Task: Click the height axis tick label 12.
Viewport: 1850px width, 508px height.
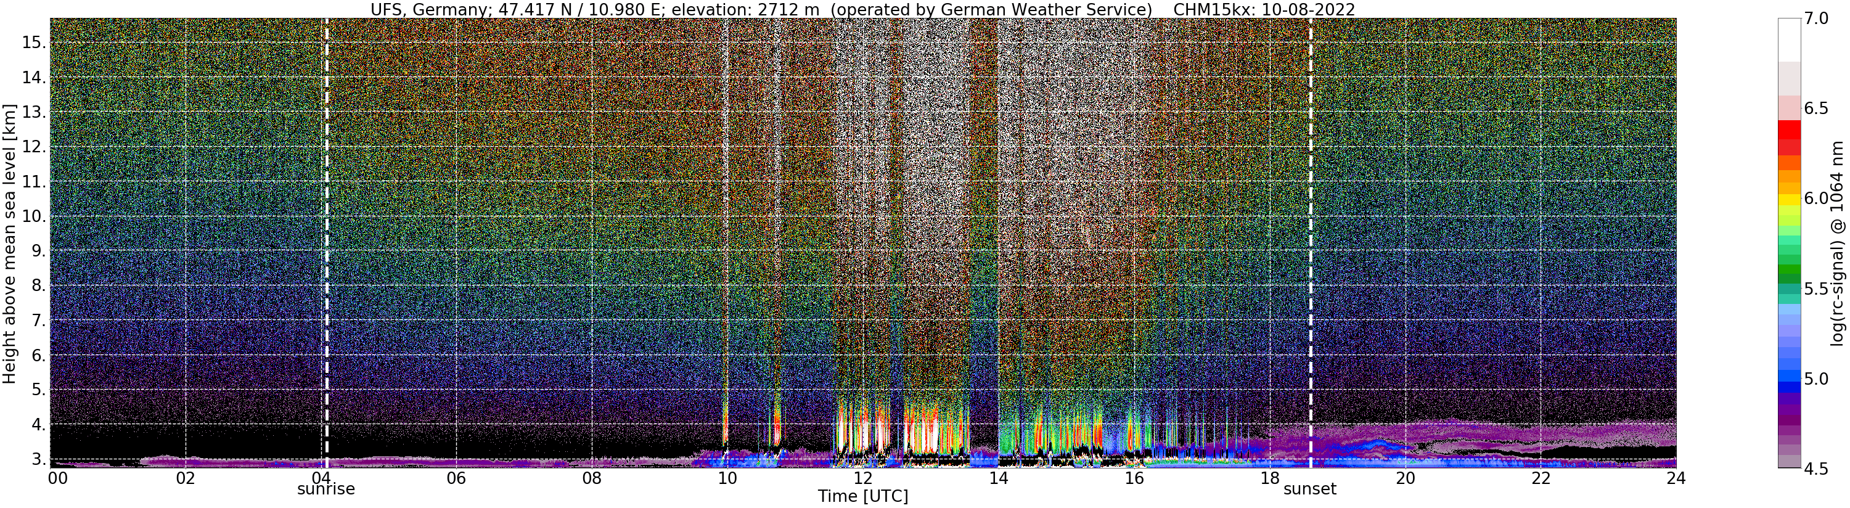Action: [34, 147]
